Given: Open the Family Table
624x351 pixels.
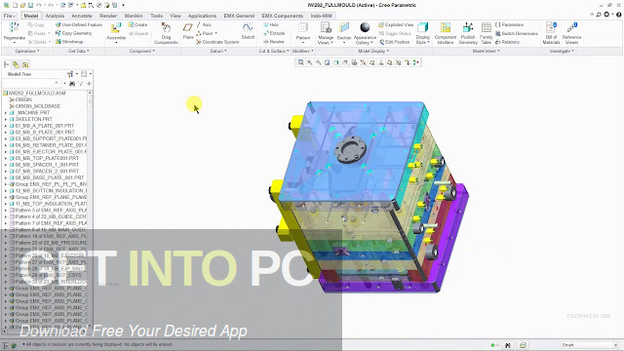Looking at the screenshot, I should [x=486, y=32].
